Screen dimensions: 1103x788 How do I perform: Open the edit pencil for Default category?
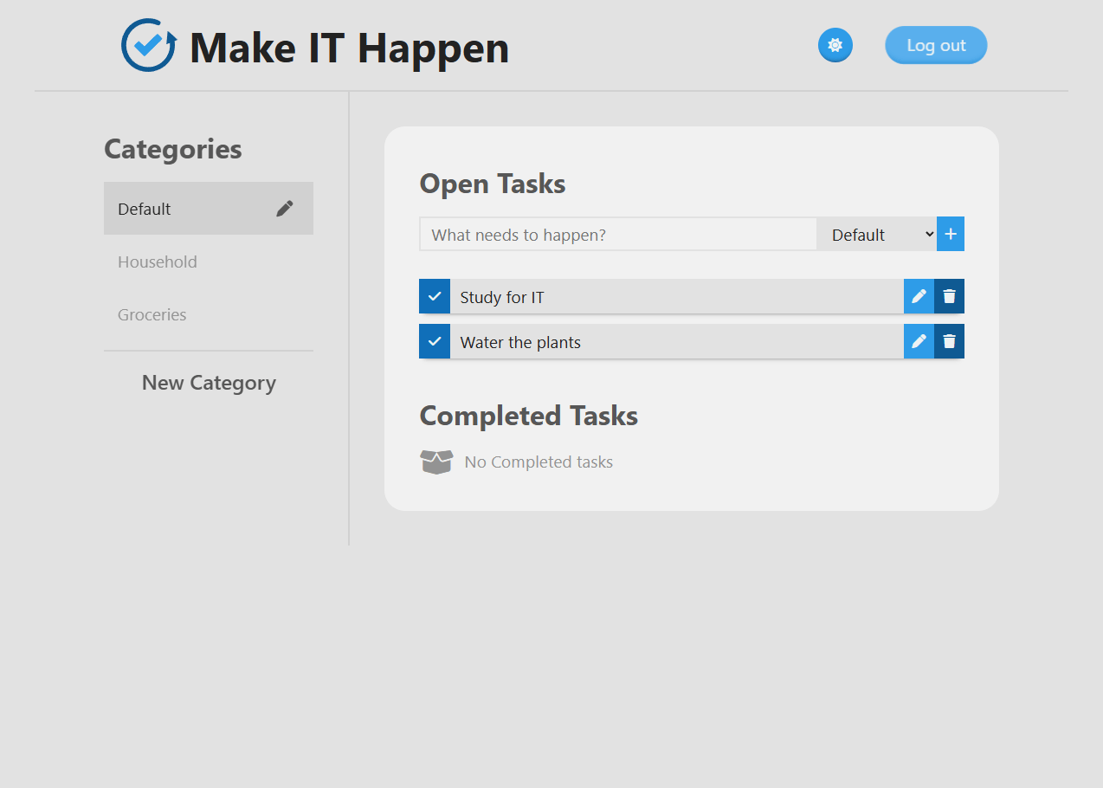pos(284,208)
